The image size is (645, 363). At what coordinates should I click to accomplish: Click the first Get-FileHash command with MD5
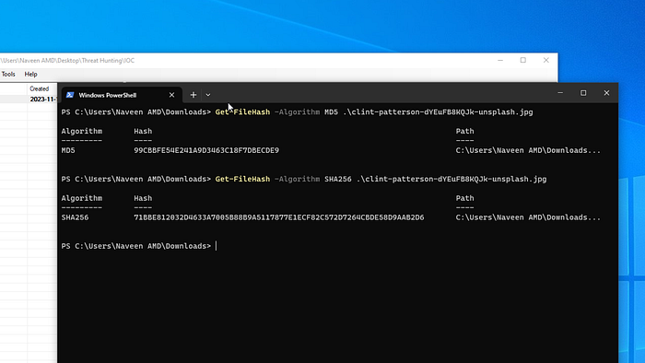(374, 112)
